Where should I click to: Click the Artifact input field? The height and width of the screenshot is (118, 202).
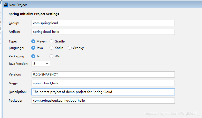pos(103,32)
